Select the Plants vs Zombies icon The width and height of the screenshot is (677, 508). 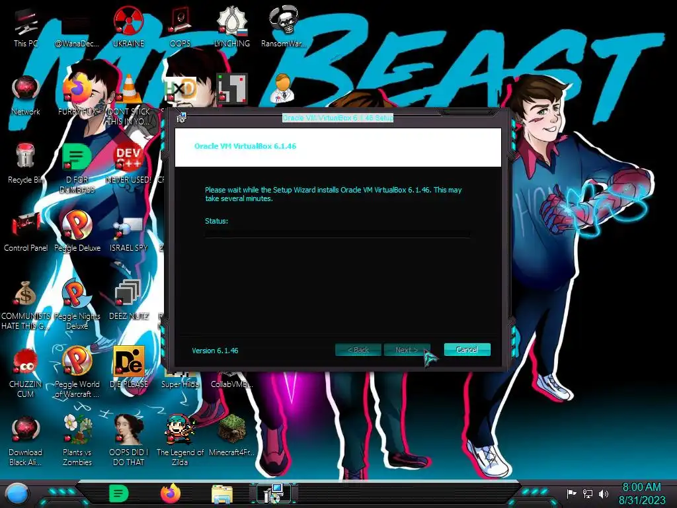[x=77, y=441]
